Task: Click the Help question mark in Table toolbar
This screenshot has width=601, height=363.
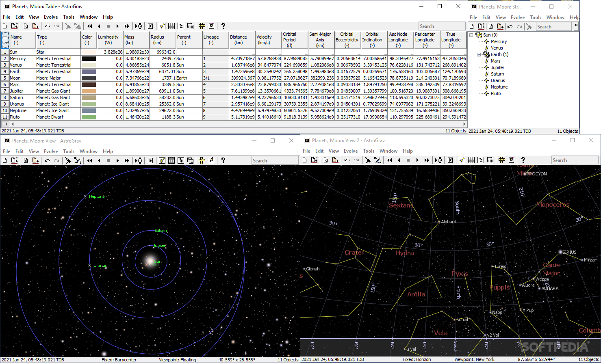Action: pos(223,26)
